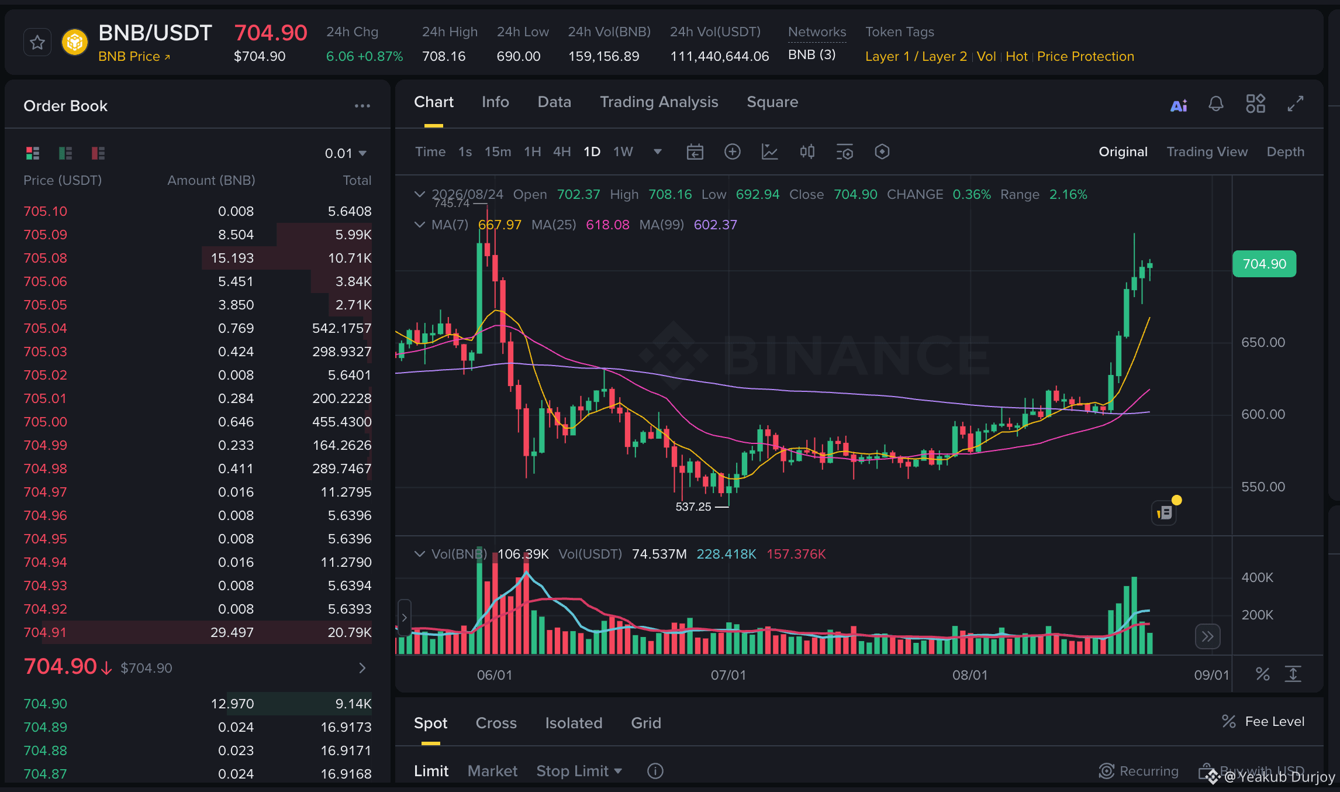Open the multi-chart layout grid icon
The width and height of the screenshot is (1340, 792).
pos(1255,104)
